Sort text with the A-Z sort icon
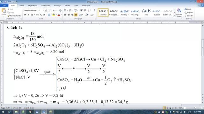Viewport: 204px width, 114px height. [89, 10]
